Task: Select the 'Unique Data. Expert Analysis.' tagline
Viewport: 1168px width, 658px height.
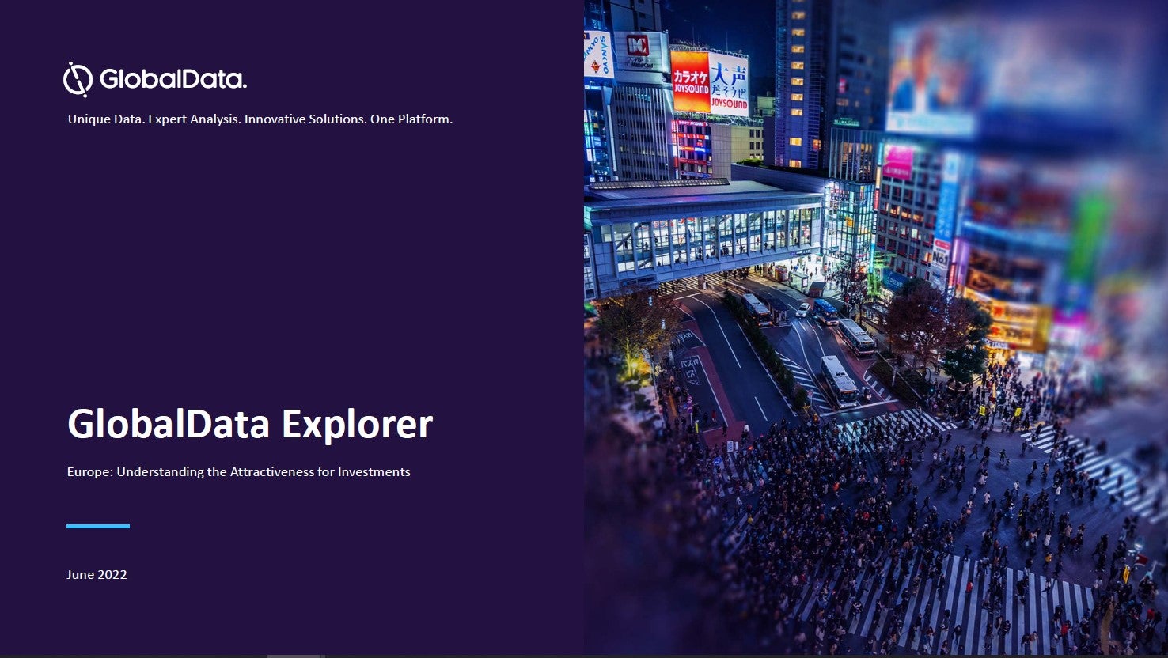Action: (x=260, y=119)
